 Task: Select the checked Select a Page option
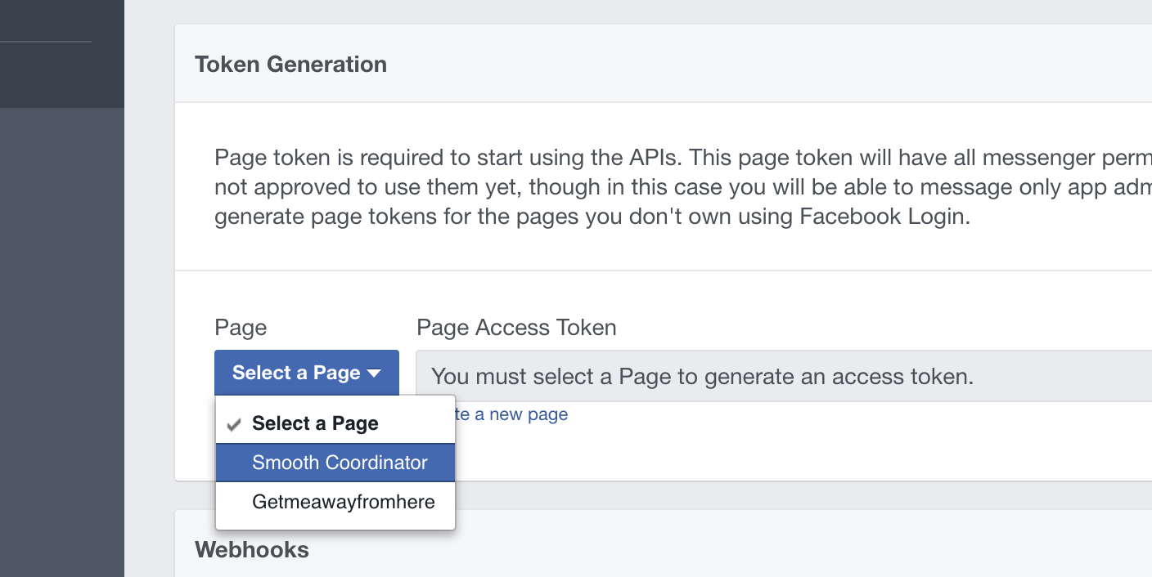click(x=315, y=423)
